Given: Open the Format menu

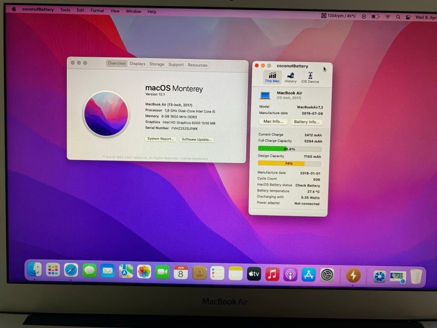Looking at the screenshot, I should 97,10.
